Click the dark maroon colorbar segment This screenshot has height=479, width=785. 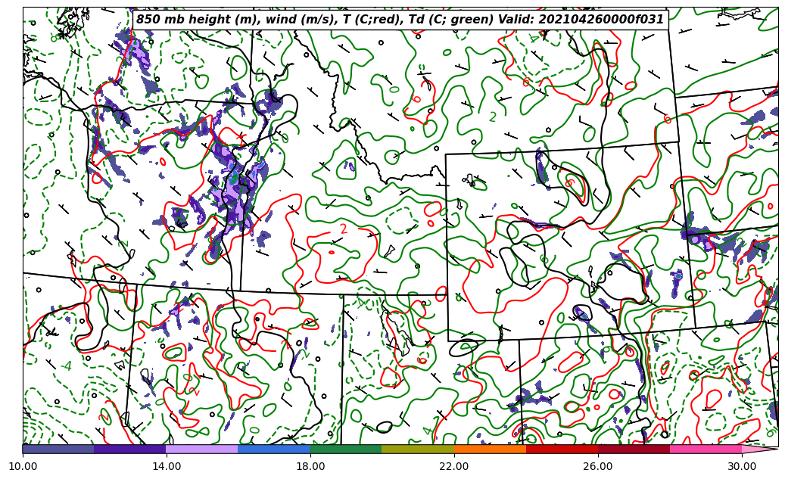click(634, 449)
